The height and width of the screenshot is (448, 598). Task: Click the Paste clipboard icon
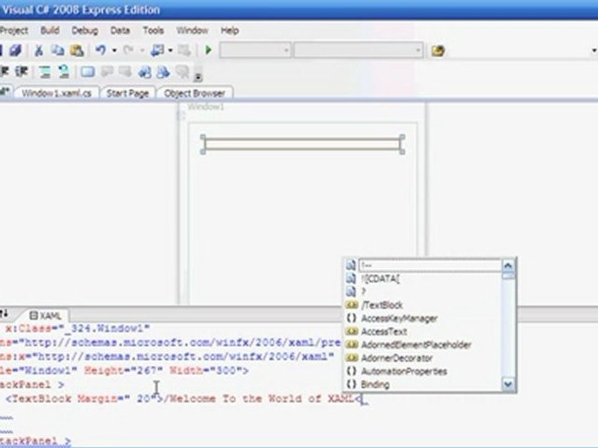click(x=77, y=50)
